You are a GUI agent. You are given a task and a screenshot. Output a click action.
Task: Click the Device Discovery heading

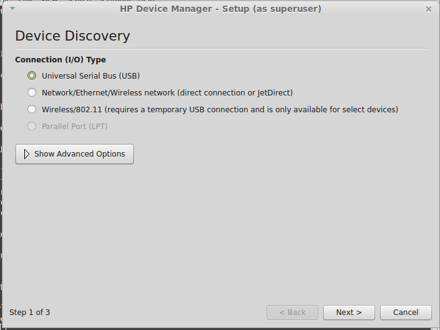click(72, 36)
